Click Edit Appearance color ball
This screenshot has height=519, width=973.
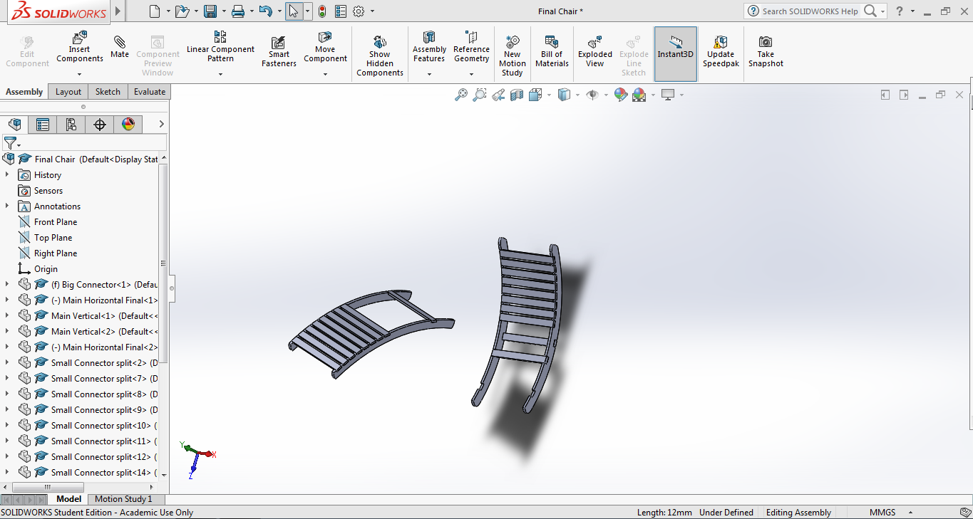pos(620,95)
